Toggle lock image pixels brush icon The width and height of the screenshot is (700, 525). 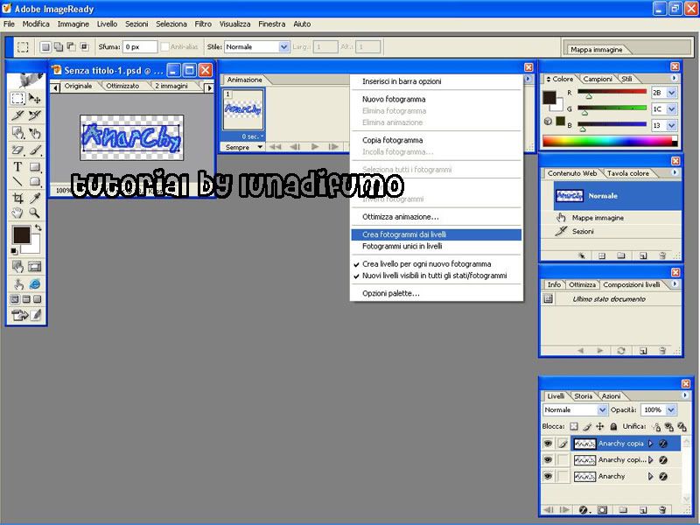point(587,426)
